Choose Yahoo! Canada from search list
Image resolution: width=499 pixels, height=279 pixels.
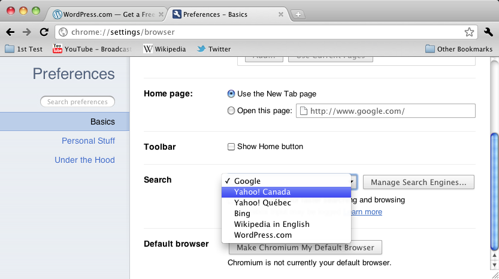pyautogui.click(x=262, y=192)
